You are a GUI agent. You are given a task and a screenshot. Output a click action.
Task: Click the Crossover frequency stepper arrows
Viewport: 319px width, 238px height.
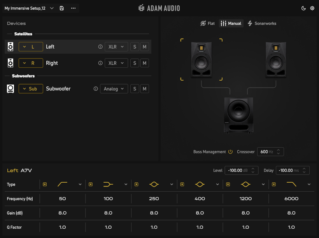278,152
